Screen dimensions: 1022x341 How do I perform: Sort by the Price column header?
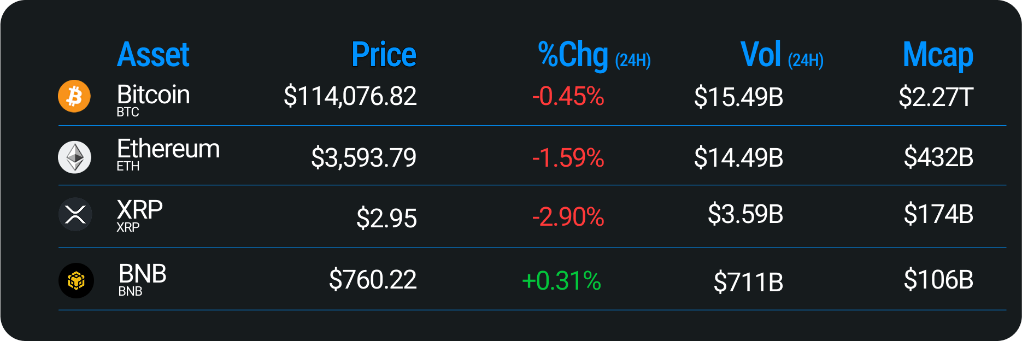click(x=384, y=55)
